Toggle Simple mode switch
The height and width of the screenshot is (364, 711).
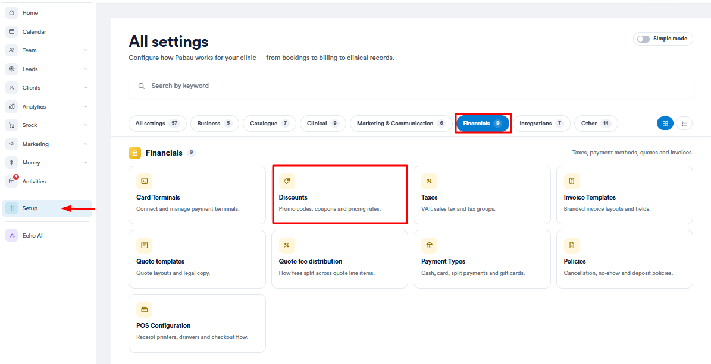click(643, 39)
